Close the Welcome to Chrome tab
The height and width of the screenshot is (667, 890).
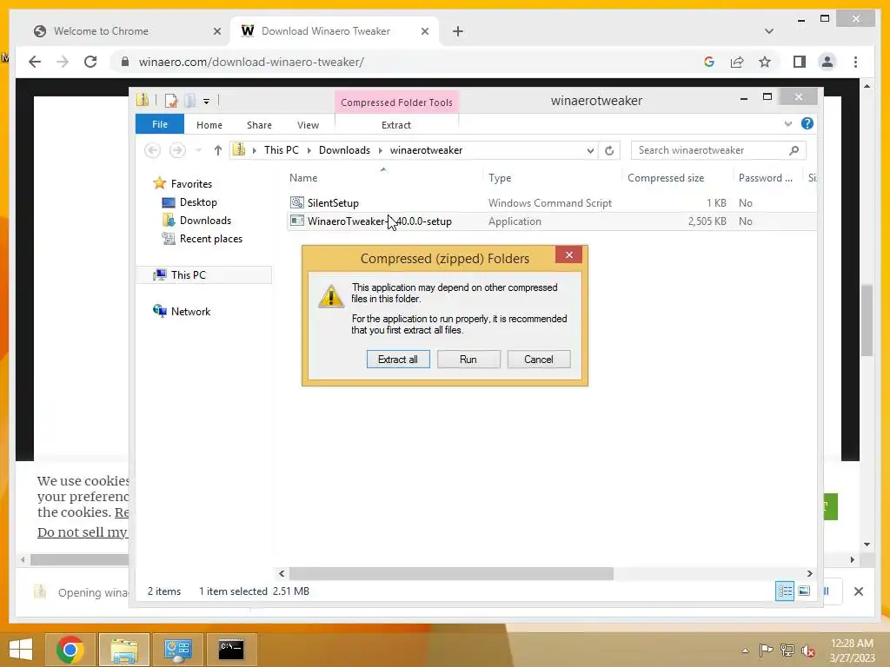click(216, 31)
